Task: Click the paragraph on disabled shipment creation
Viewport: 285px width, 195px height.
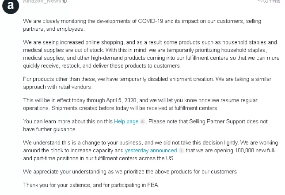Action: point(147,83)
